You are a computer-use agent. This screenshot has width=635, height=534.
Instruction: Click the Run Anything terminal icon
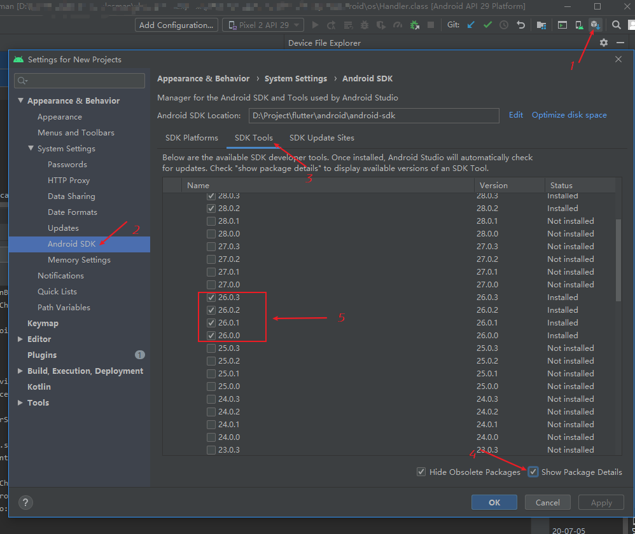[562, 25]
